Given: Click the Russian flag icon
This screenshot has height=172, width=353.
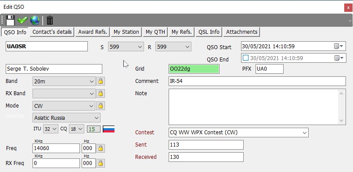Looking at the screenshot, I should click(x=109, y=129).
